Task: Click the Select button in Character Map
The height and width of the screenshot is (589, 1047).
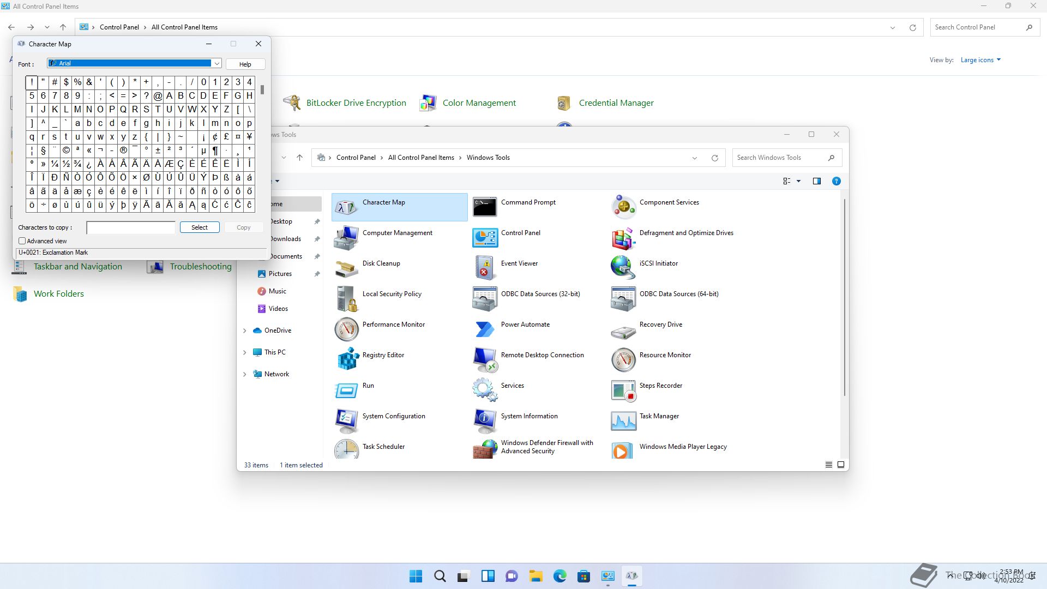Action: (x=200, y=227)
